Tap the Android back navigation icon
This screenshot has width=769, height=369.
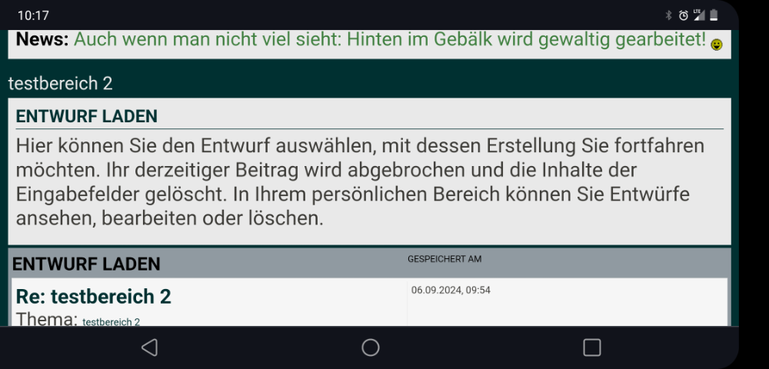pyautogui.click(x=149, y=347)
